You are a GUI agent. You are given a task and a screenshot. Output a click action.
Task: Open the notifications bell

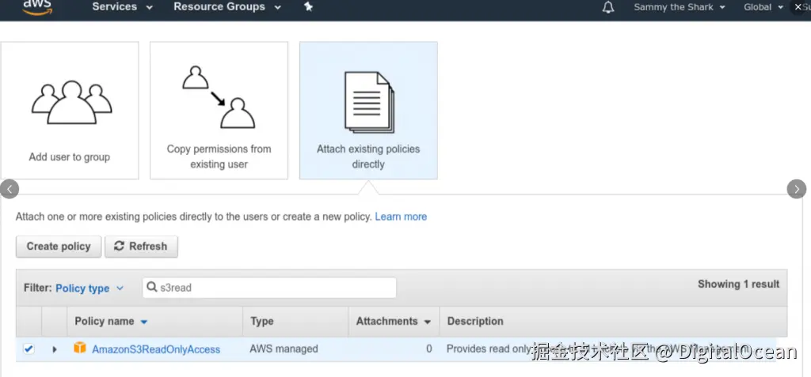(x=608, y=7)
